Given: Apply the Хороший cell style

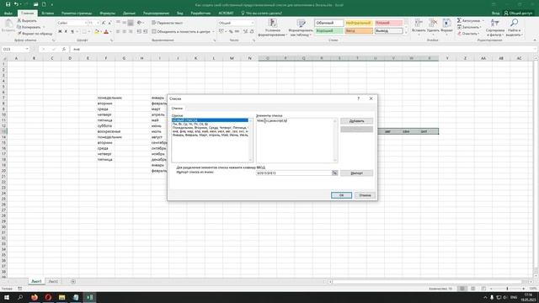Looking at the screenshot, I should (329, 31).
